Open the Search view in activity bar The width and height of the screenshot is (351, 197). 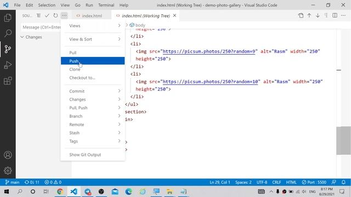[8, 33]
